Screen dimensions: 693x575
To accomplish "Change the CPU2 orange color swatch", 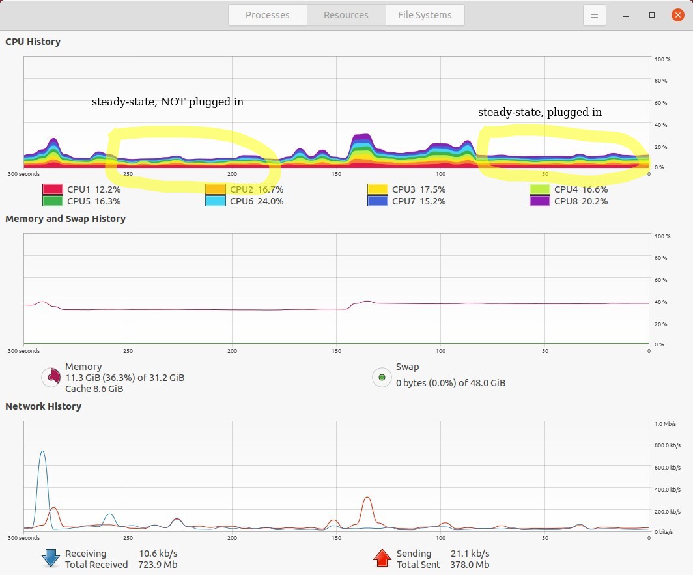I will [215, 189].
